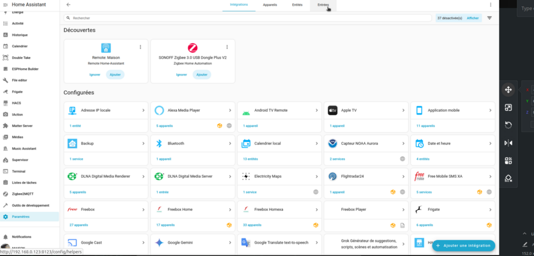Screen dimensions: 534x256
Task: Open the filter icon beside Afficher
Action: [x=489, y=18]
